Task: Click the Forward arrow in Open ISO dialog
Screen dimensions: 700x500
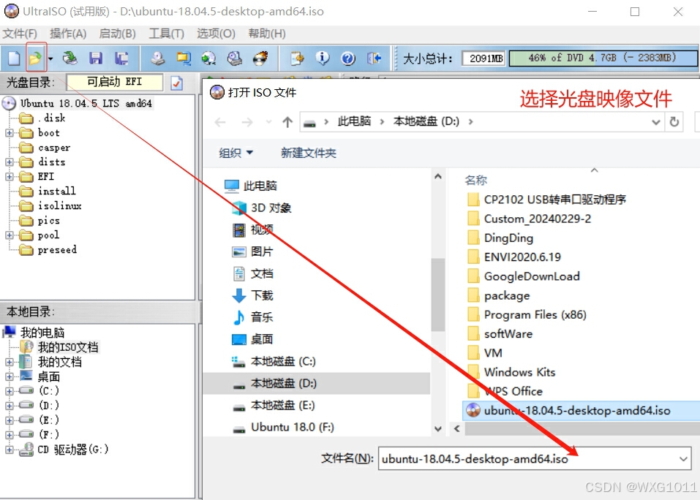Action: (247, 122)
